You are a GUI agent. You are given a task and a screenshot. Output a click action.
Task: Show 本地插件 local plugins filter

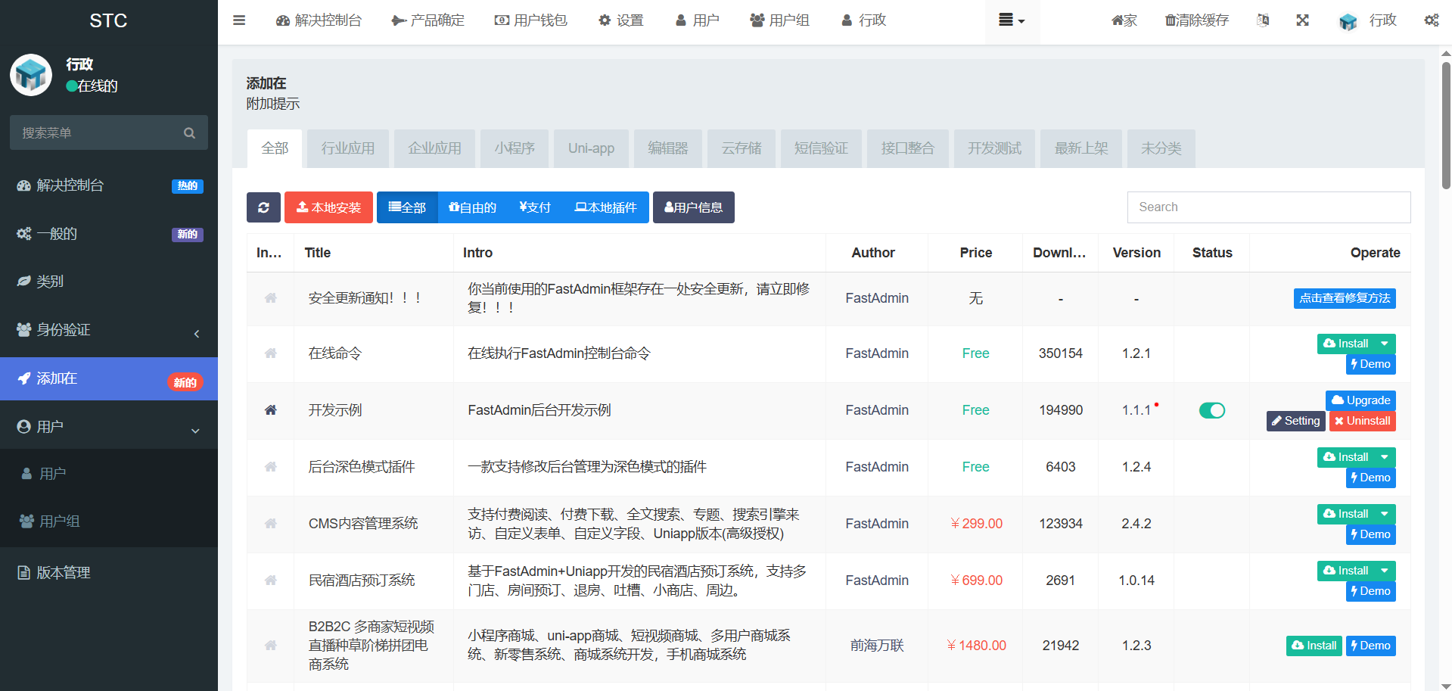coord(606,207)
